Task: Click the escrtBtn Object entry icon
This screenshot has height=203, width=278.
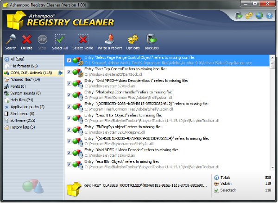Action: tap(78, 165)
